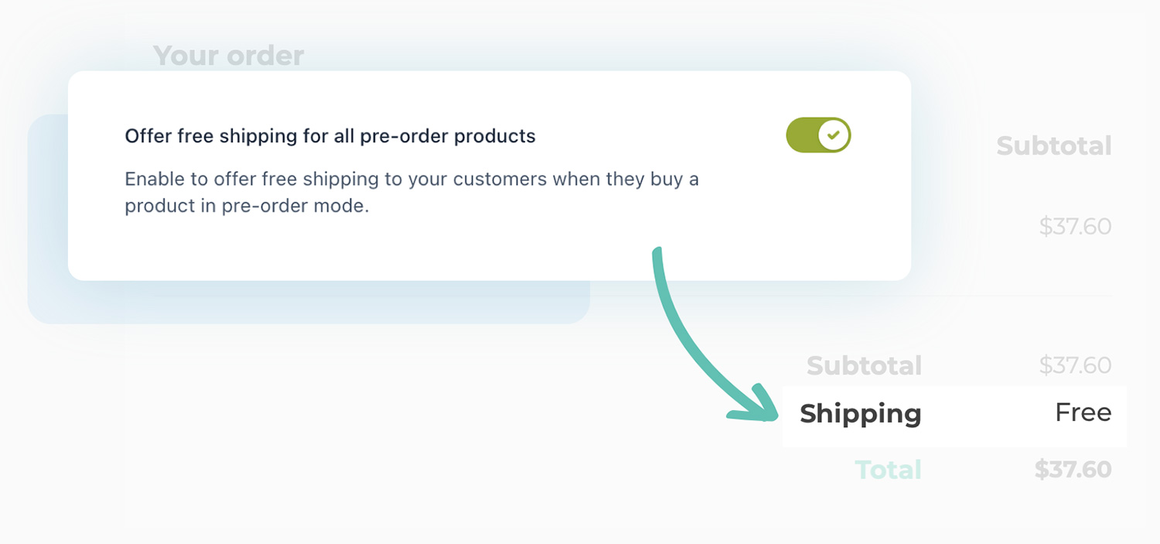
Task: Expand the Your order section
Action: pos(228,55)
